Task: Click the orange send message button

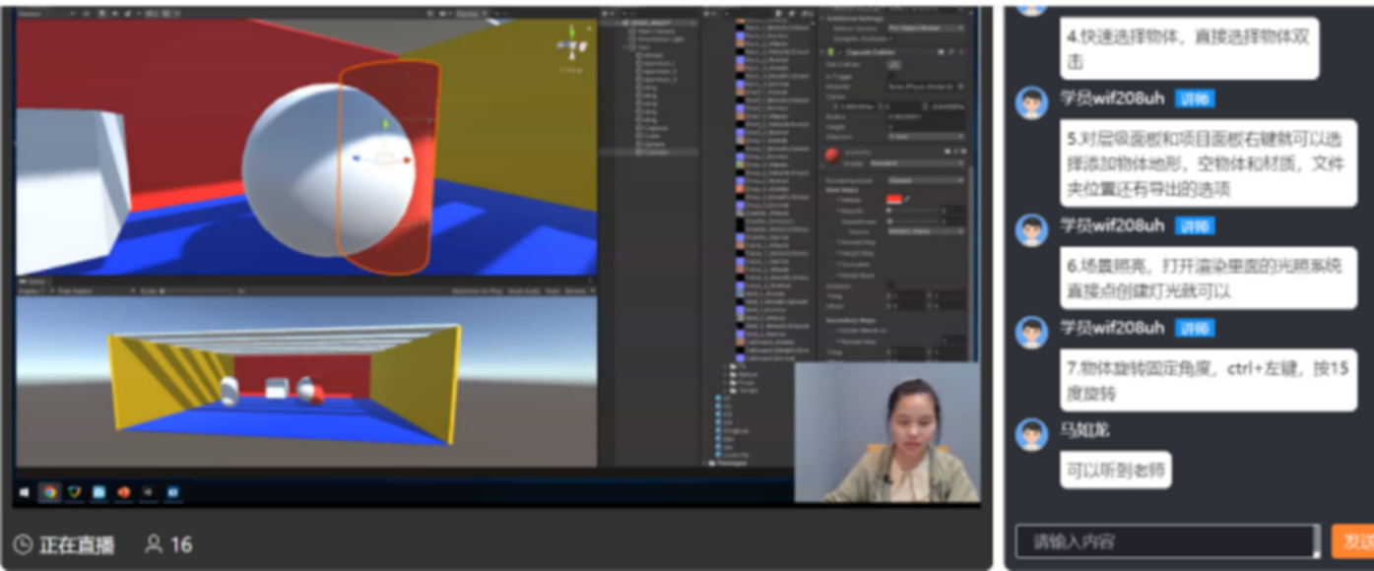Action: 1354,541
